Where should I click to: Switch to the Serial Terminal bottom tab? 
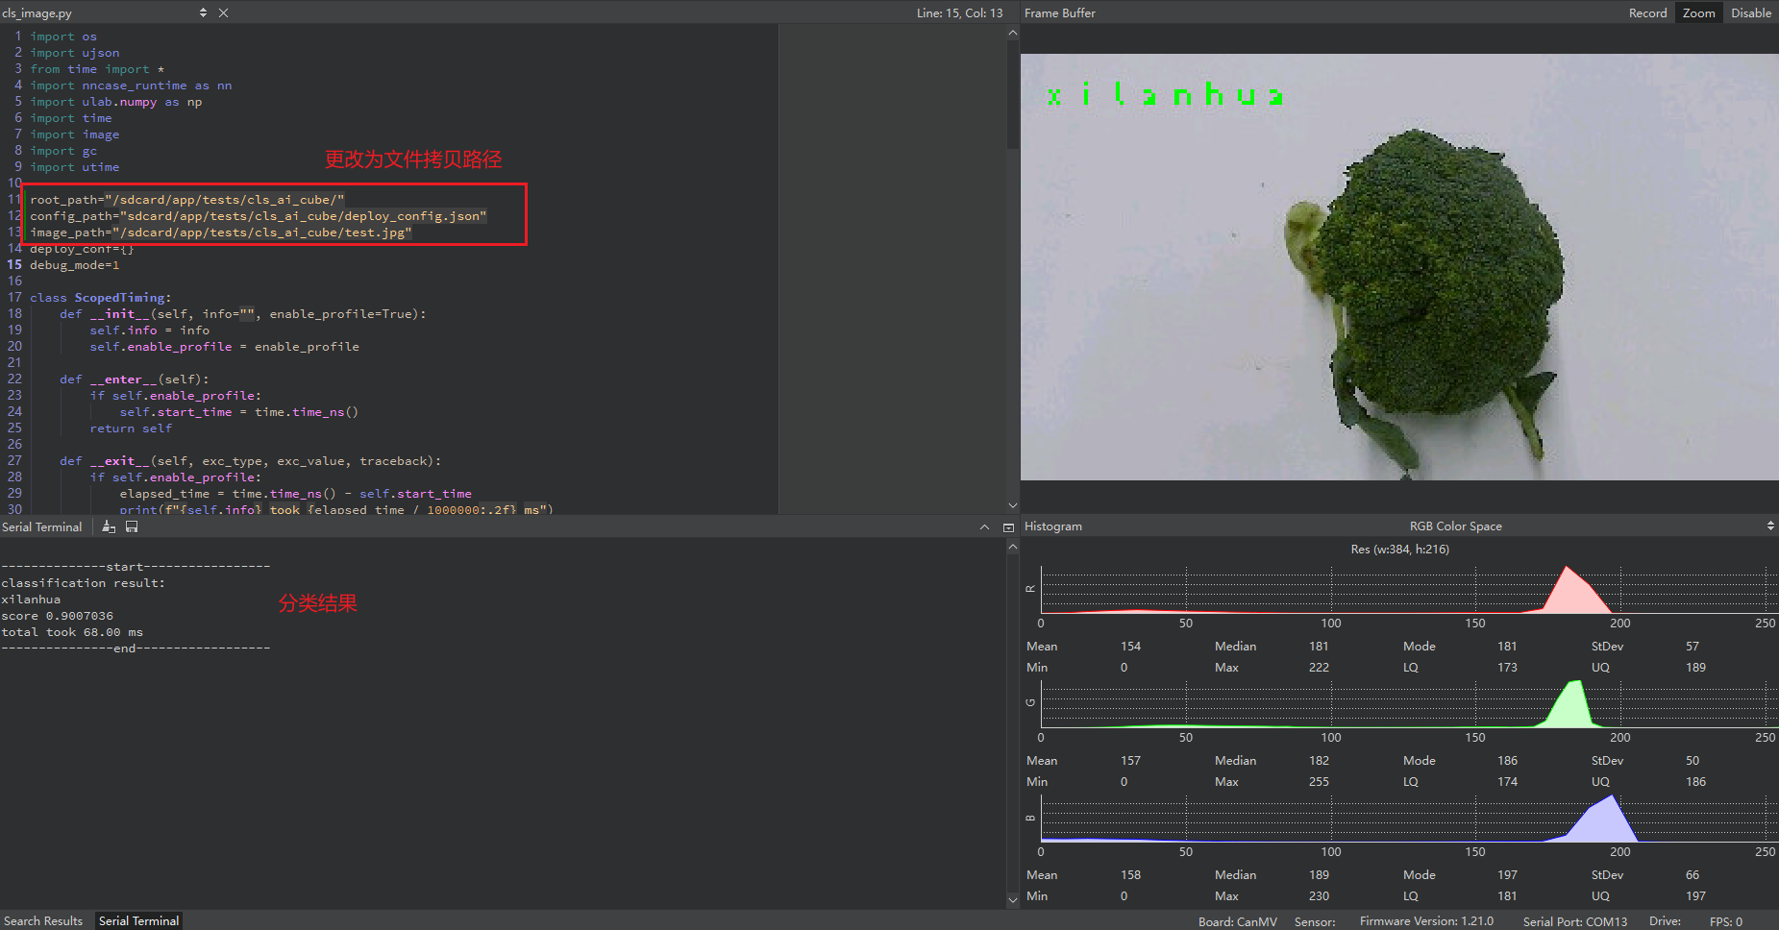pyautogui.click(x=138, y=920)
